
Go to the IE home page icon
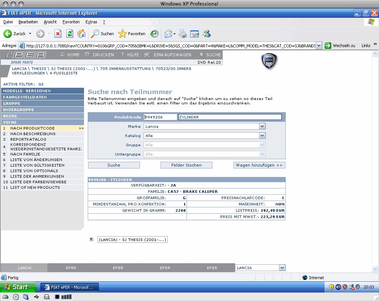81,34
